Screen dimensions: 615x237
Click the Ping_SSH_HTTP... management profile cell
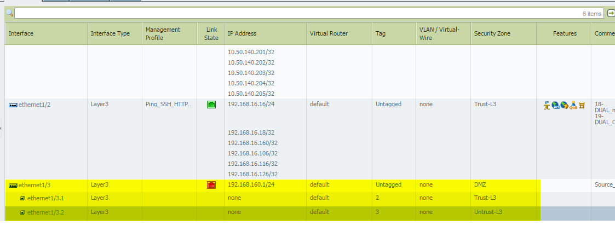pos(169,104)
